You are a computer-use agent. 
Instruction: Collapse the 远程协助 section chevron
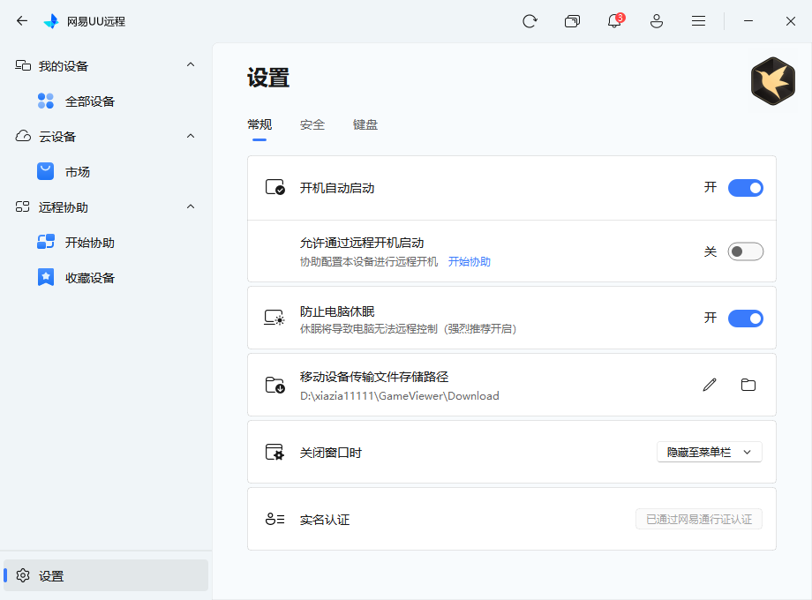click(x=191, y=206)
